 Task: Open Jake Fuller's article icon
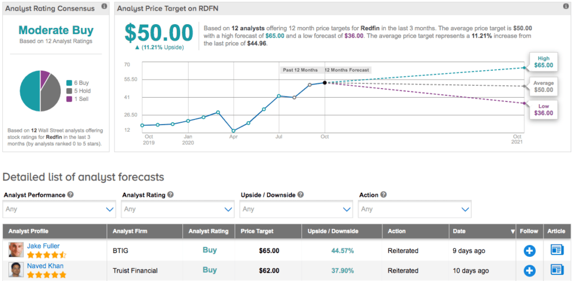click(x=556, y=250)
